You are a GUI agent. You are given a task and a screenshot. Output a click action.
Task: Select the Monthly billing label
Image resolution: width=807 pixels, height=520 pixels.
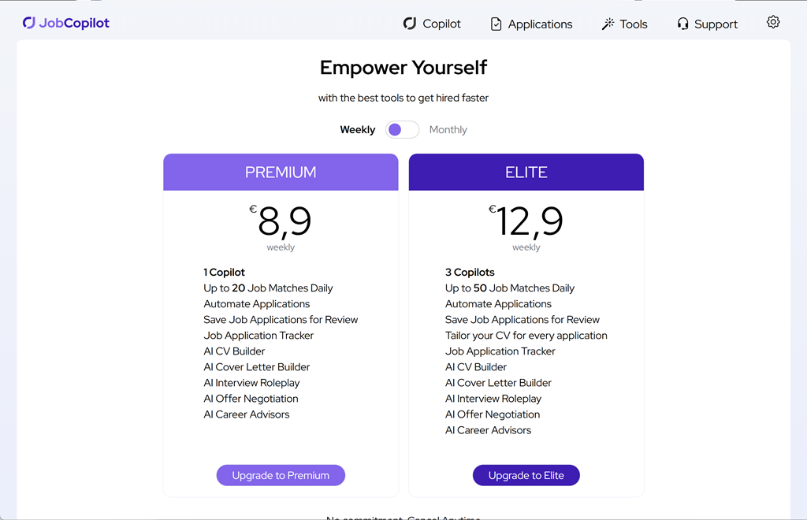point(448,130)
